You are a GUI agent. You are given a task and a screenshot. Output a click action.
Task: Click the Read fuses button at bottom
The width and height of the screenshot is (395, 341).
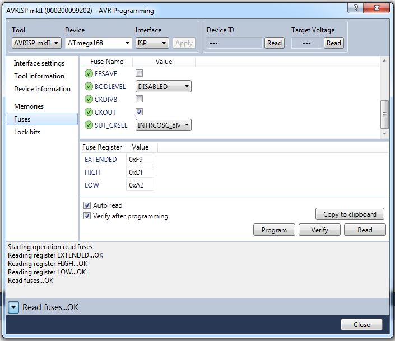point(365,230)
